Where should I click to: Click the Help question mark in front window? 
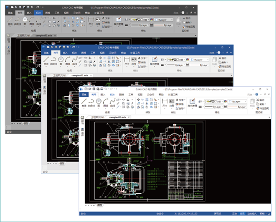(257, 95)
